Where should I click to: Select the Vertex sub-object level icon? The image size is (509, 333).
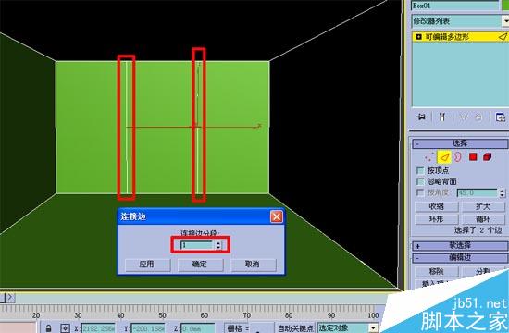click(x=429, y=157)
